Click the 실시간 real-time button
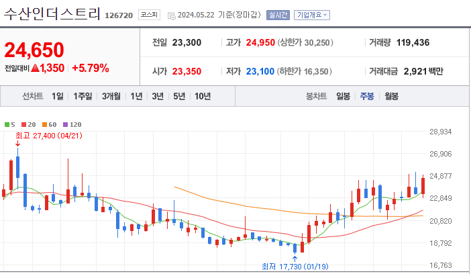Screen dimensions: 471x274 pos(278,15)
